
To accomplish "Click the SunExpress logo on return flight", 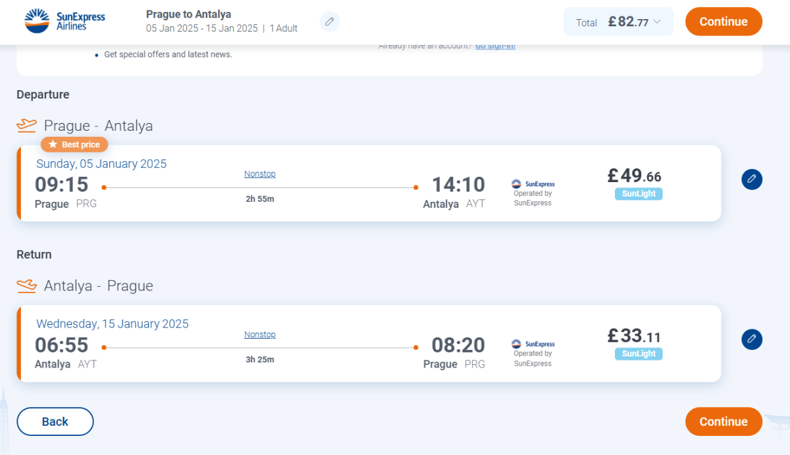I will pos(533,344).
